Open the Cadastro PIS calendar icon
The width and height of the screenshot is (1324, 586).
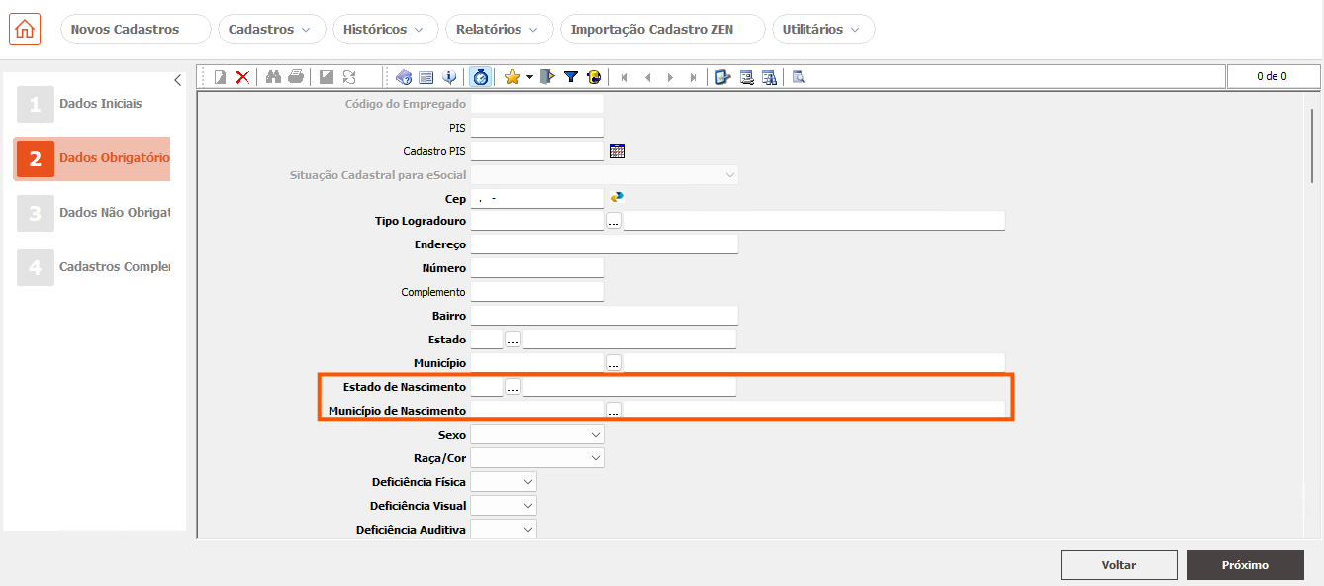617,151
